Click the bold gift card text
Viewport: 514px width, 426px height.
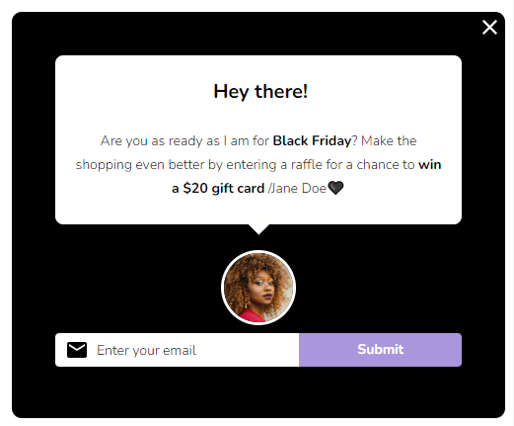[238, 189]
